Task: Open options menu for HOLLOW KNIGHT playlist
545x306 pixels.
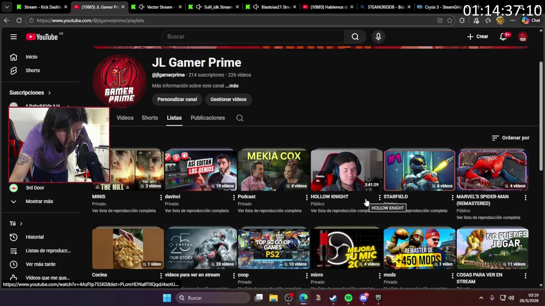Action: click(380, 197)
